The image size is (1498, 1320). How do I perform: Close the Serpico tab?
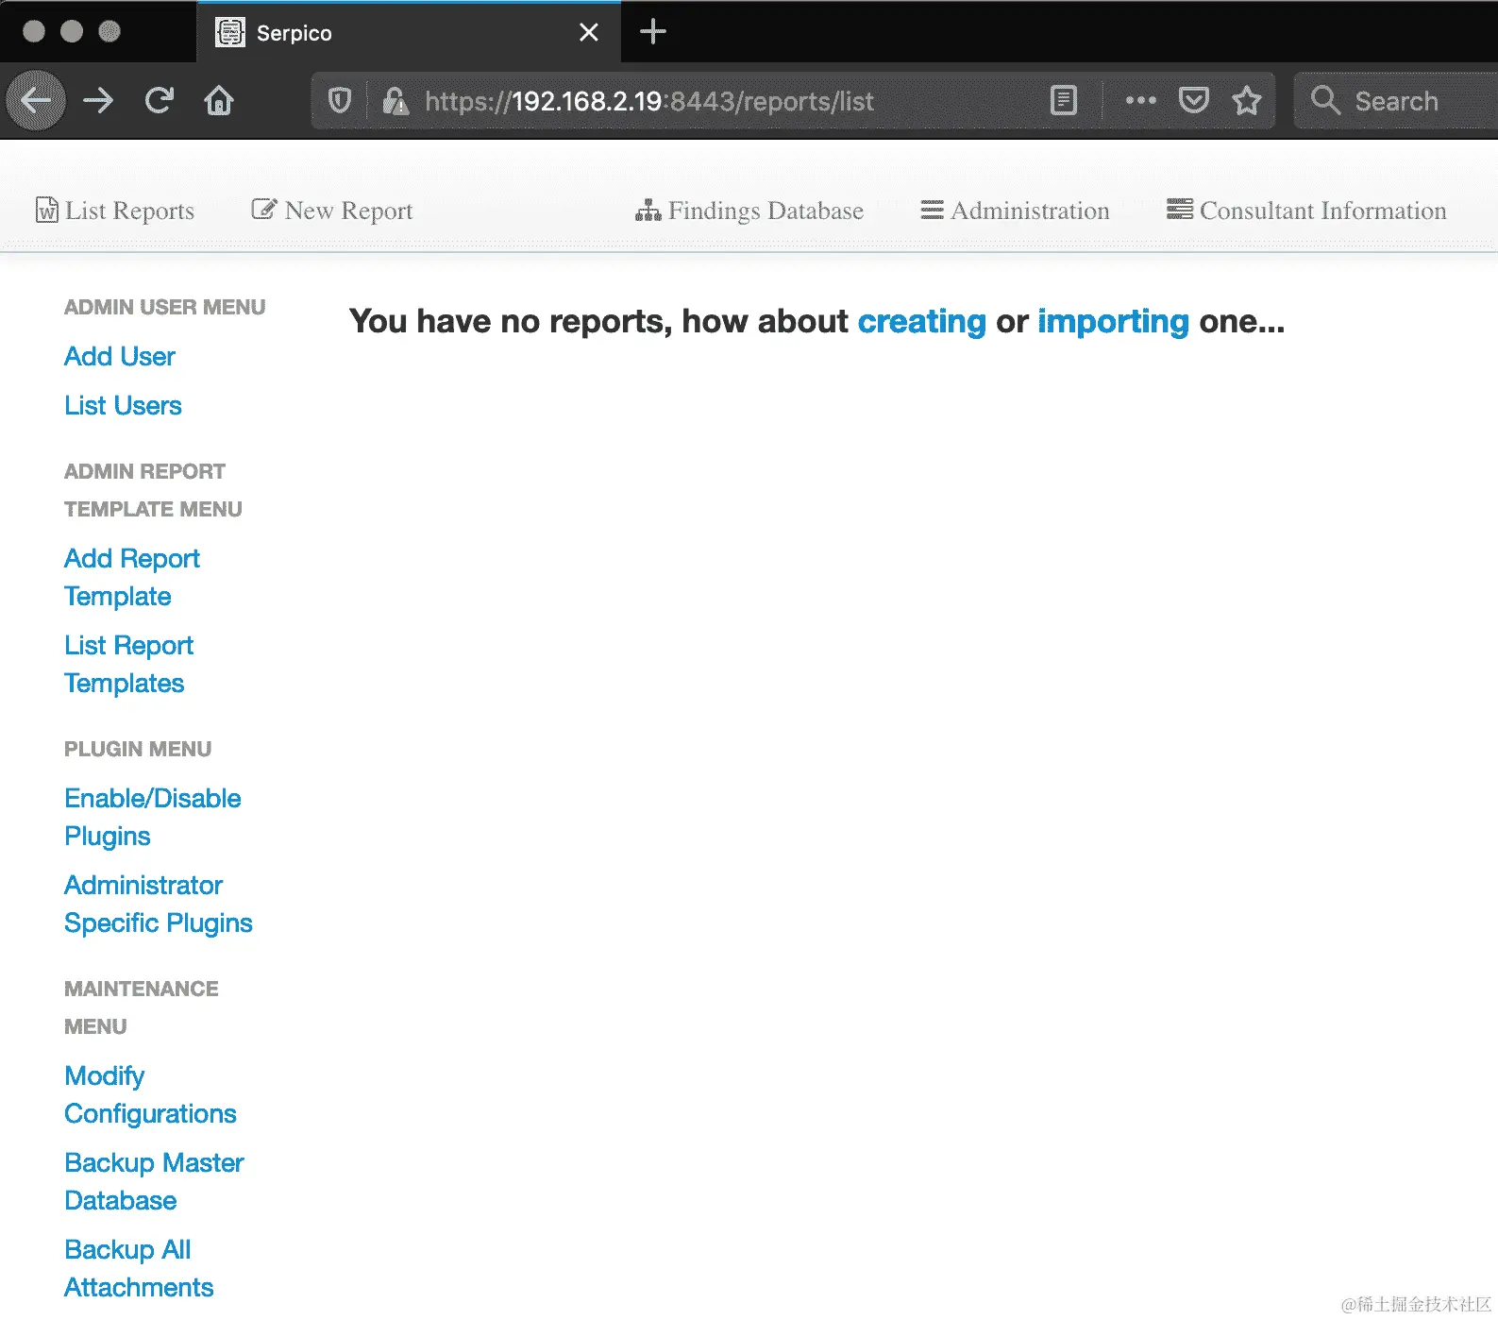[589, 33]
